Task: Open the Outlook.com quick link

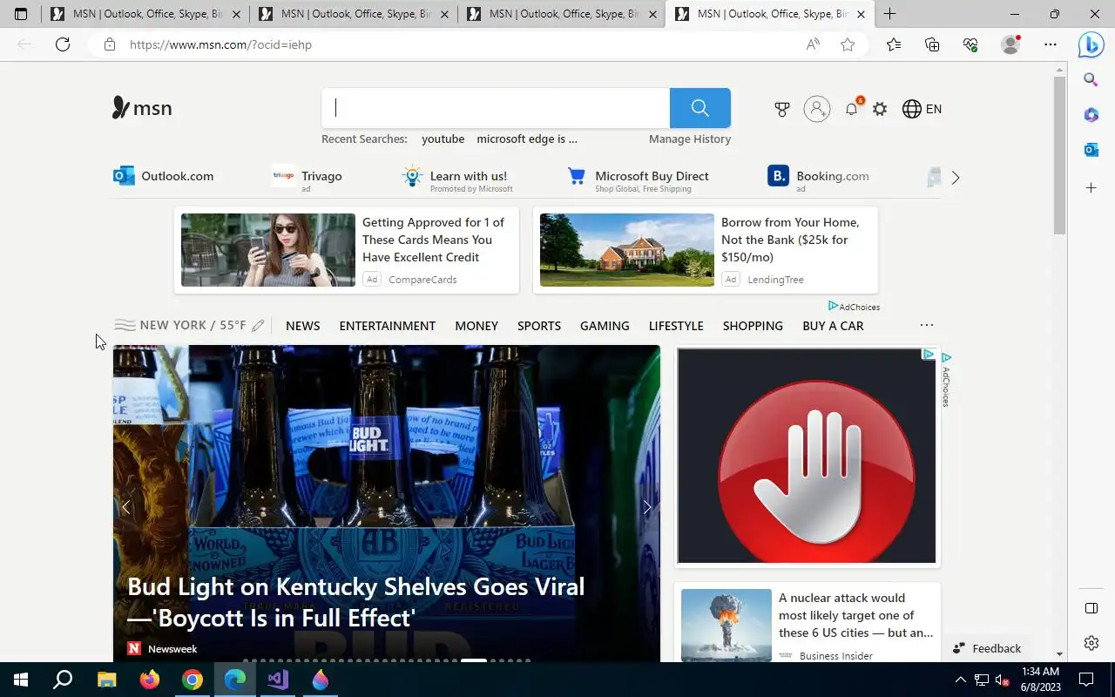Action: (x=164, y=176)
